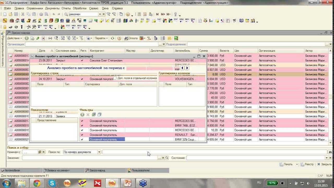Expand the third toolbar overflow arrow at its end

[89, 28]
